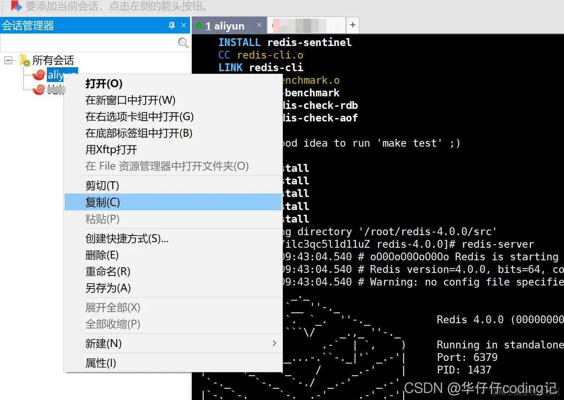Click terminal line 'INSTALL redis-sentinel'

click(x=285, y=43)
